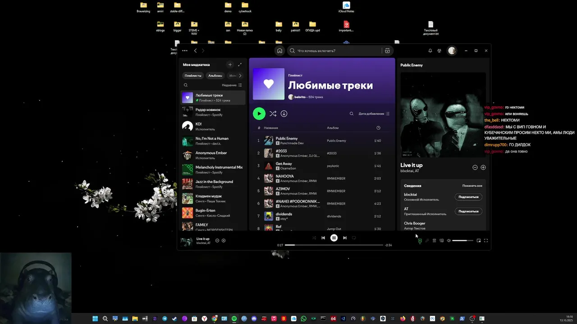577x324 pixels.
Task: Open Jazz in the Background playlist
Action: point(213,184)
